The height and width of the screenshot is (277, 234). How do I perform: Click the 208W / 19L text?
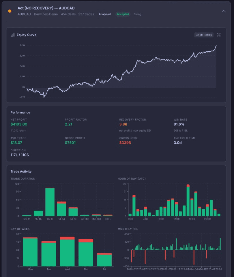tap(181, 130)
